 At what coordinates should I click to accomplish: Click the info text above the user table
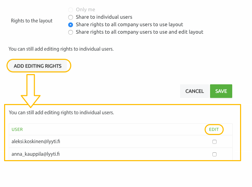[61, 113]
